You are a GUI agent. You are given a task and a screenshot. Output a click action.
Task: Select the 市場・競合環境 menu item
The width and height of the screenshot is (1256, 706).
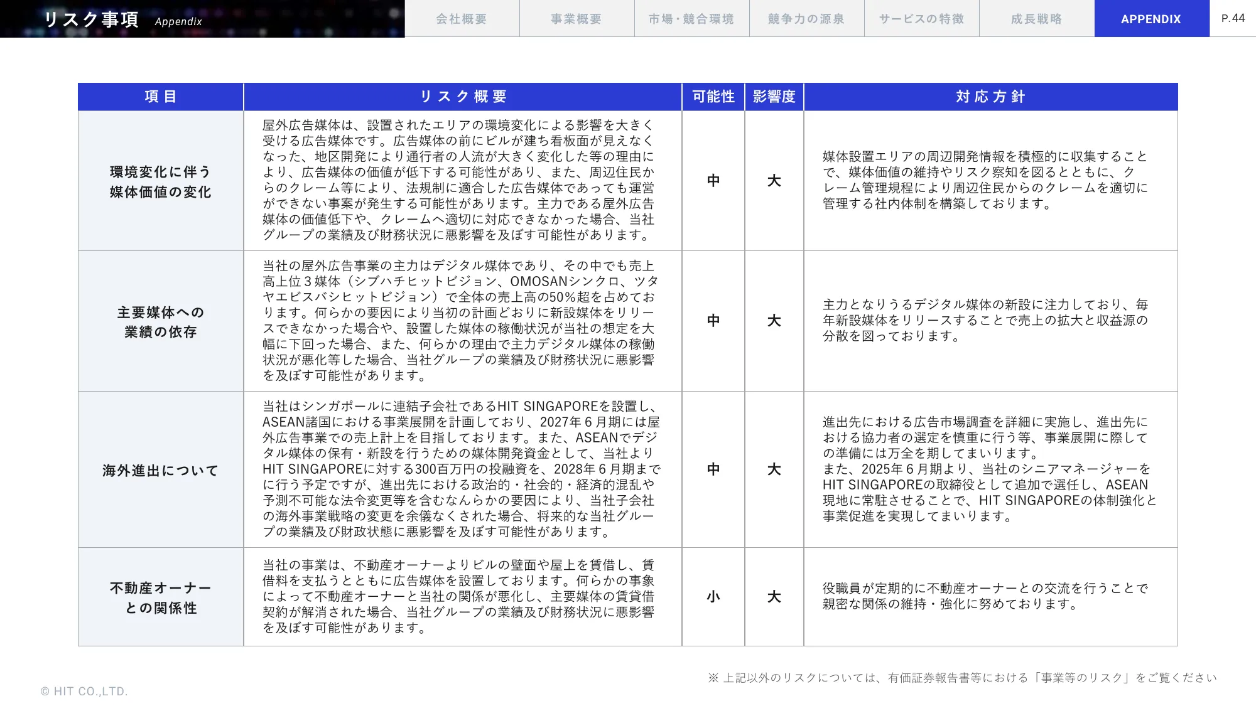point(691,18)
